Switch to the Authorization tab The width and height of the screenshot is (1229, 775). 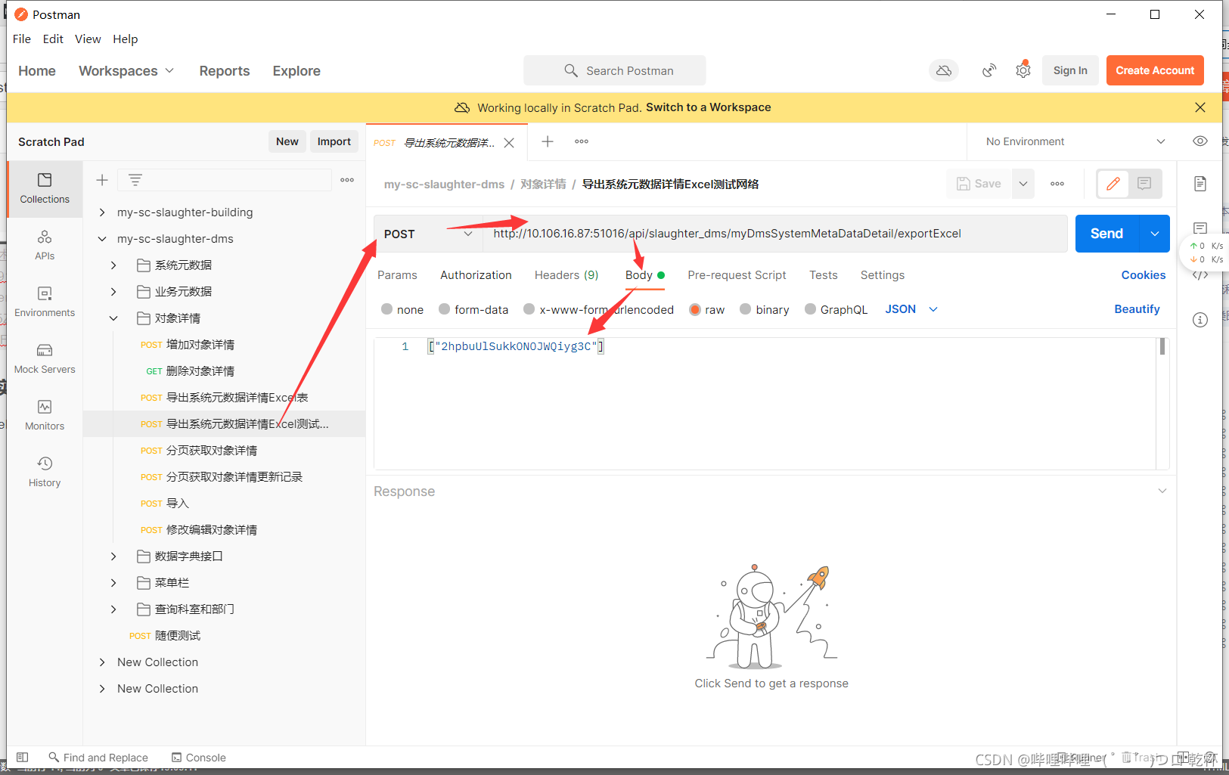pyautogui.click(x=476, y=275)
